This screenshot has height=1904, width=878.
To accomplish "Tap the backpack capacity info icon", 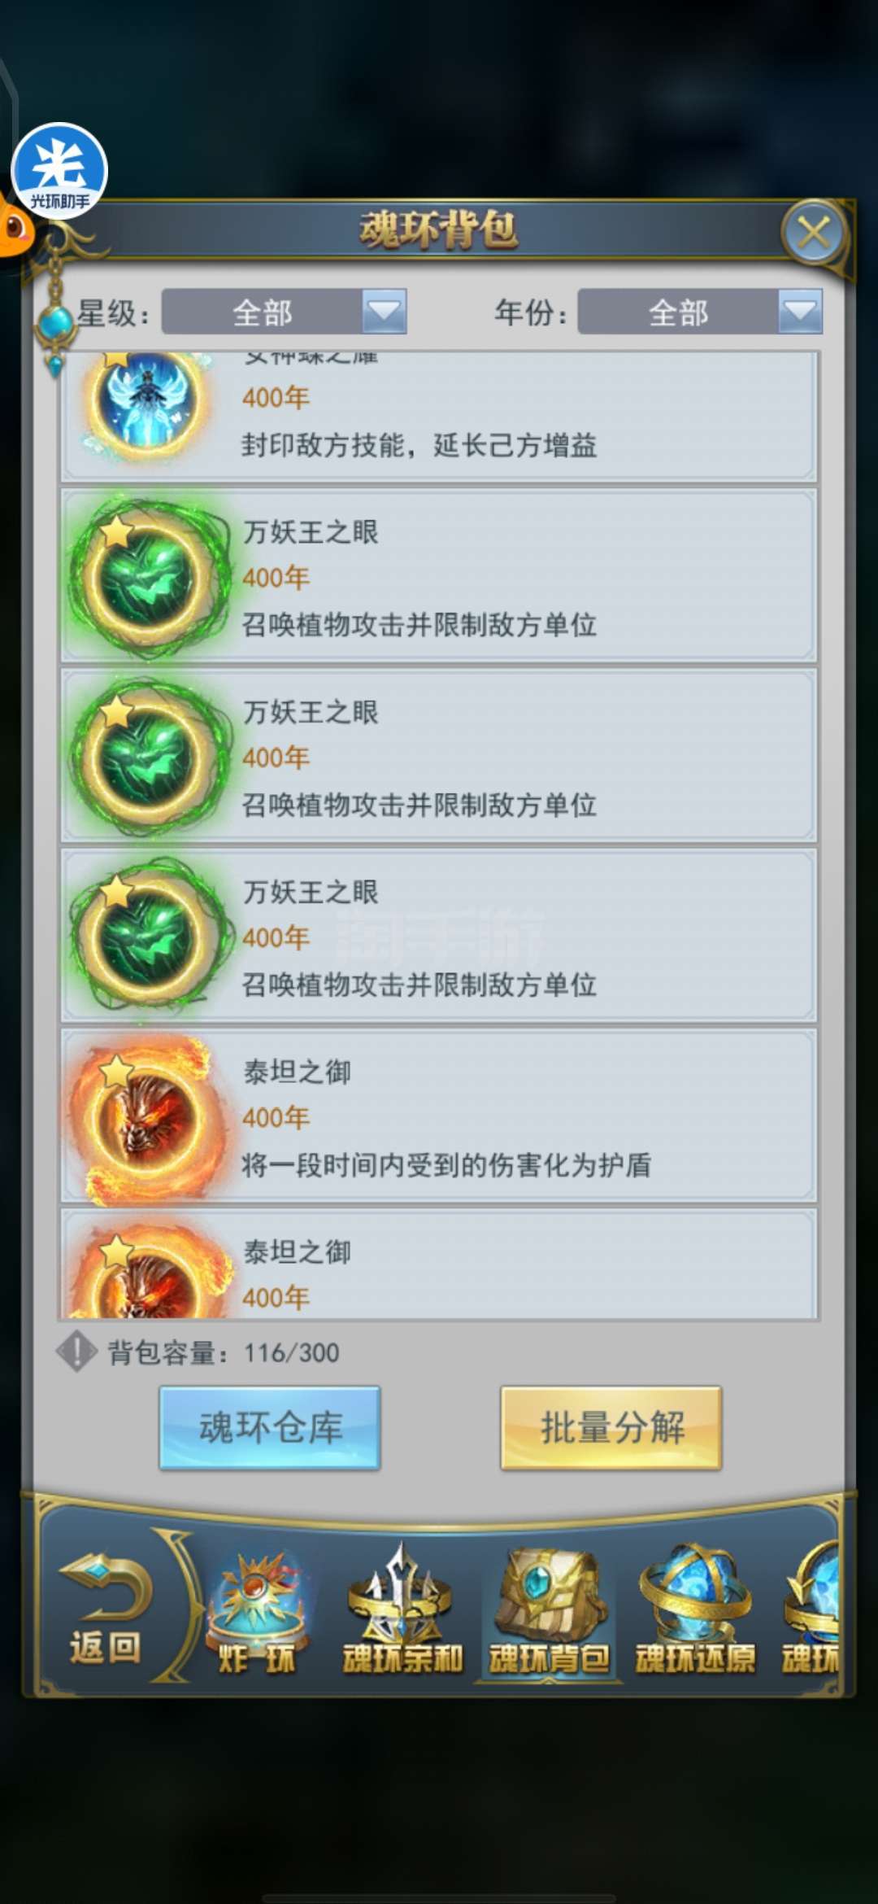I will click(x=77, y=1352).
